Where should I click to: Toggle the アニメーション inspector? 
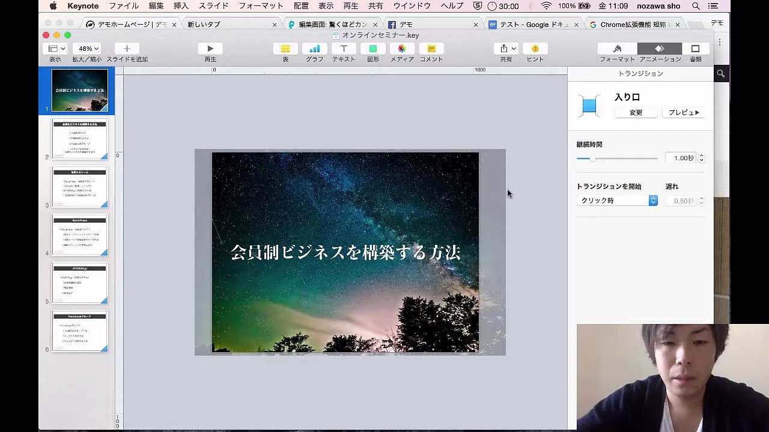pos(660,49)
